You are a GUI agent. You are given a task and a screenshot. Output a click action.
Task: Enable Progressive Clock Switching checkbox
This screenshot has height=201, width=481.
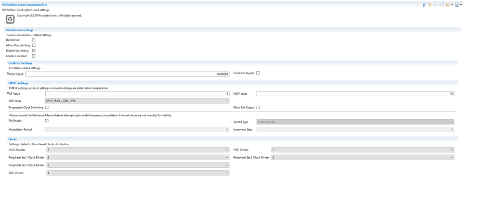47,108
